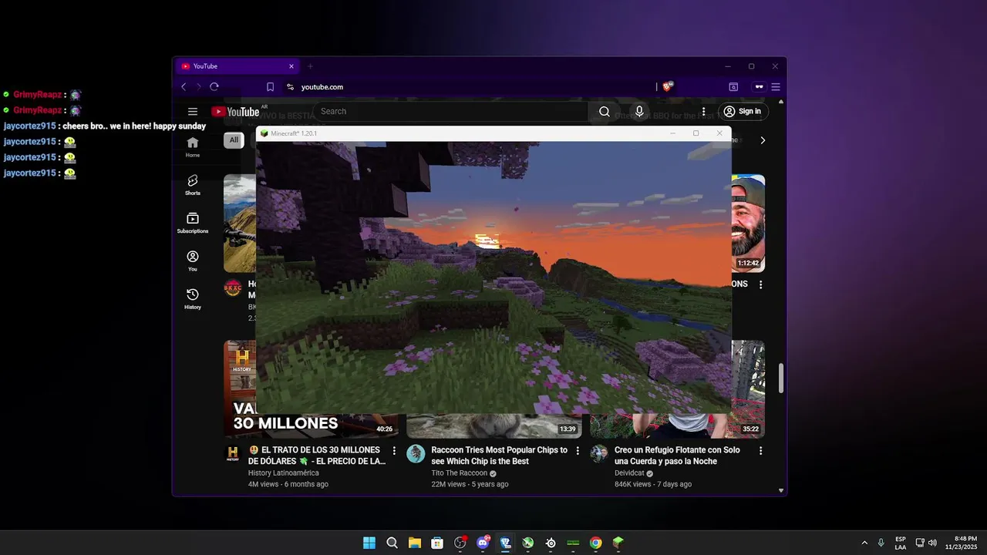This screenshot has width=987, height=555.
Task: Visit Deividcat channel name
Action: (629, 473)
